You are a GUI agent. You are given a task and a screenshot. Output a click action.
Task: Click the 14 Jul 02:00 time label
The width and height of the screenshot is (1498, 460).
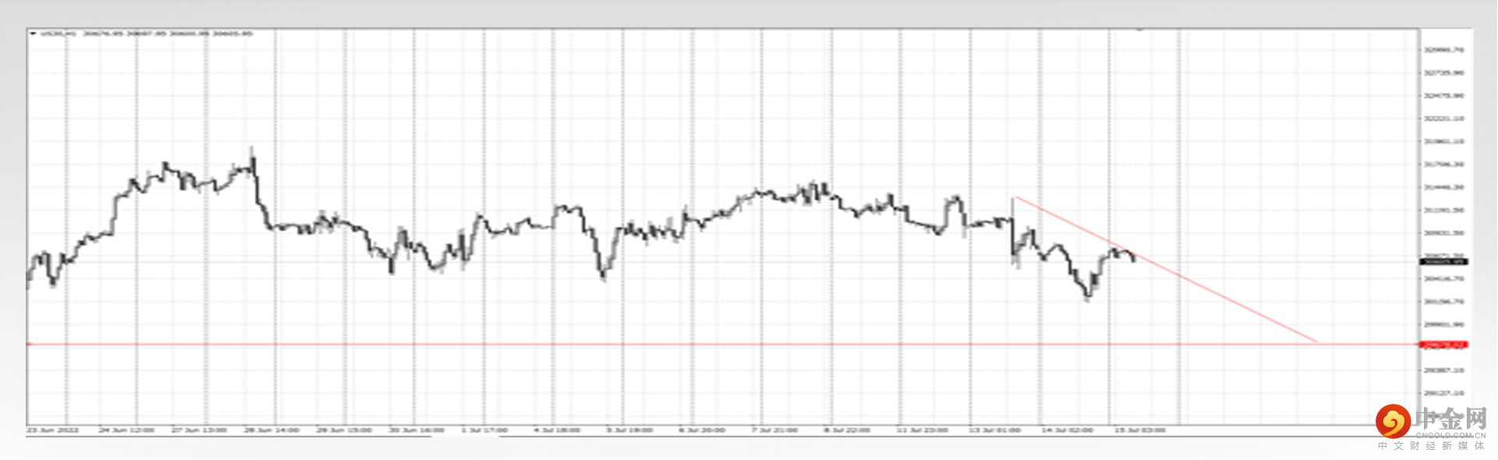tap(1067, 430)
